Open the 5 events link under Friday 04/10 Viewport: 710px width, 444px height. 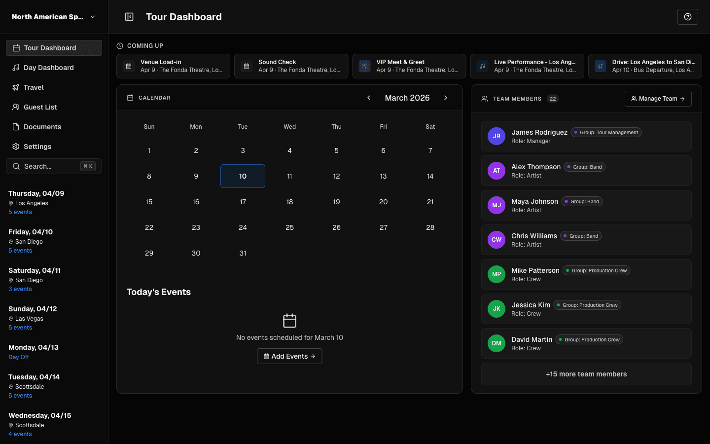pyautogui.click(x=20, y=250)
